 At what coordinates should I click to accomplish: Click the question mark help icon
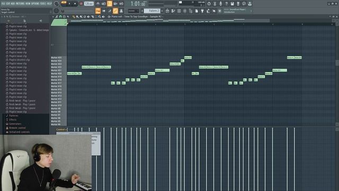coord(226,4)
